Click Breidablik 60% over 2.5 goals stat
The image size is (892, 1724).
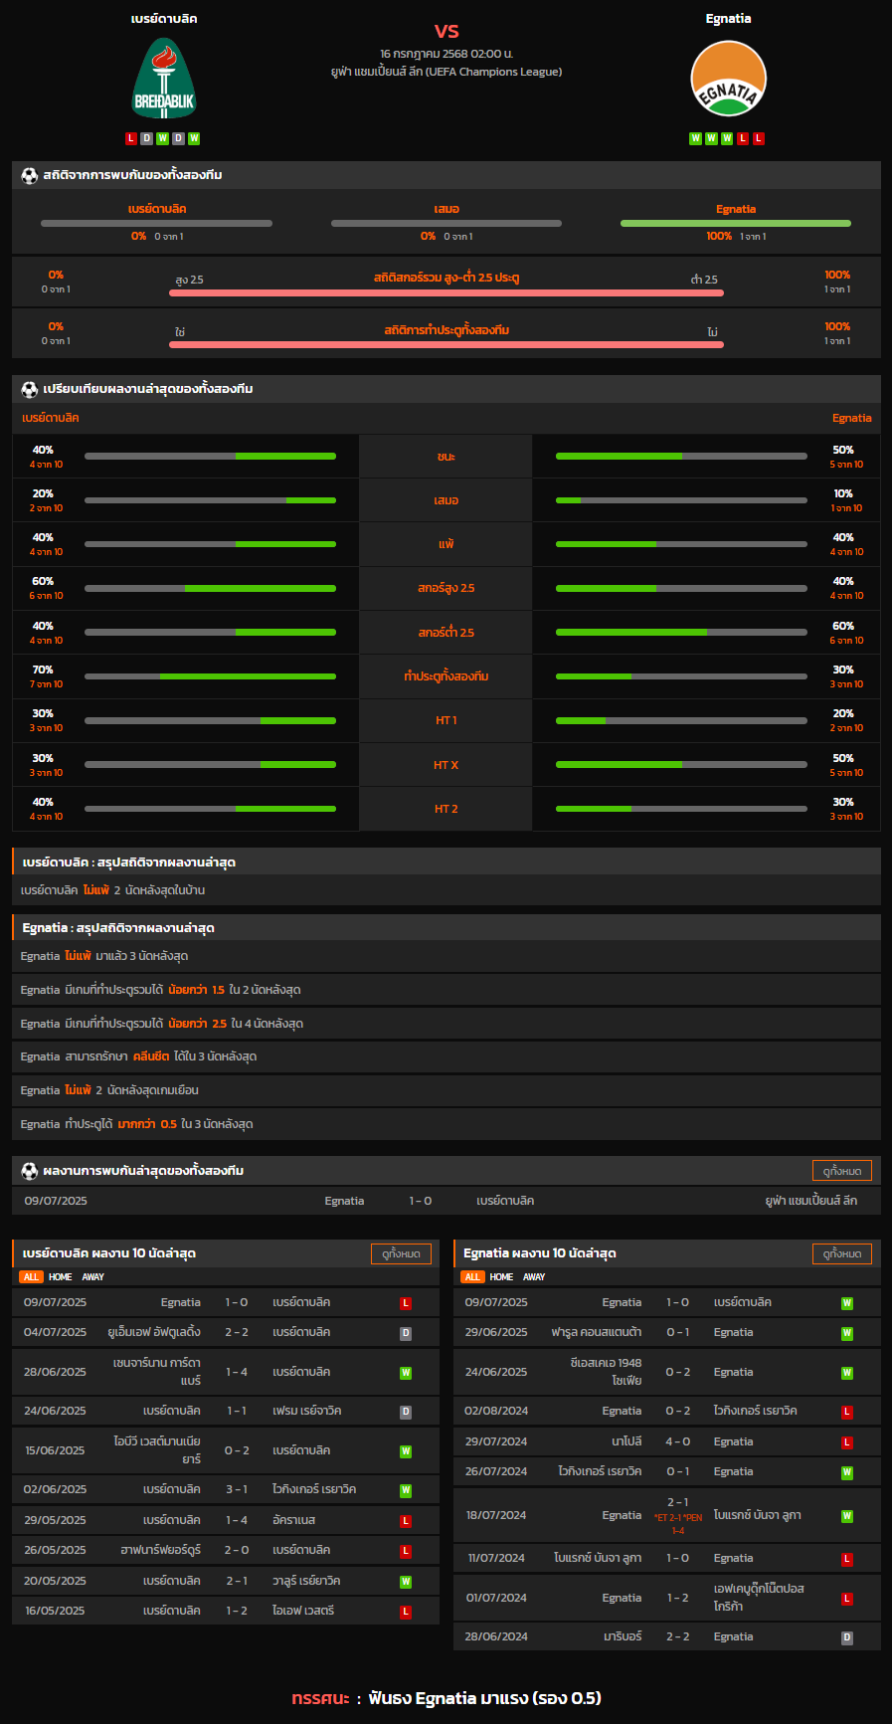tap(43, 581)
